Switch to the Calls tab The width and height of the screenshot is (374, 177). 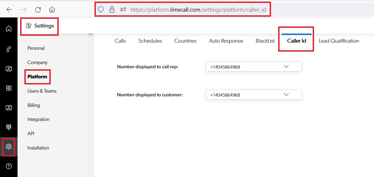120,41
